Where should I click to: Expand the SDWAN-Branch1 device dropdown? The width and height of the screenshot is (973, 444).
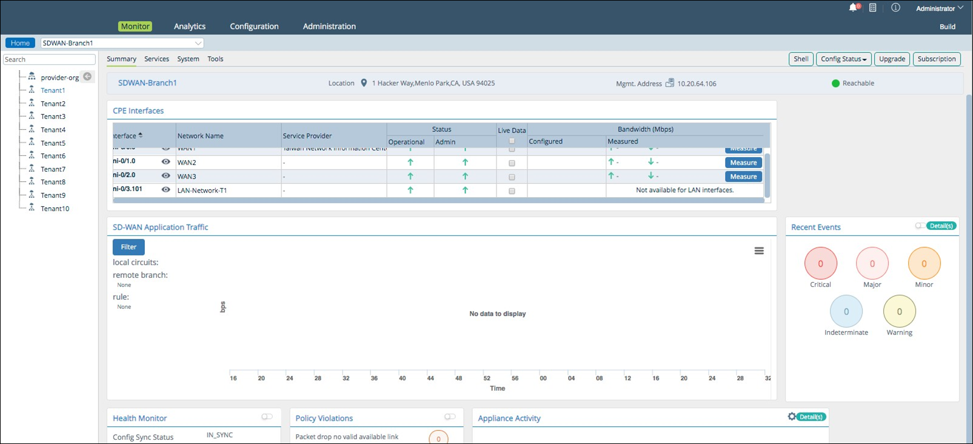point(198,43)
